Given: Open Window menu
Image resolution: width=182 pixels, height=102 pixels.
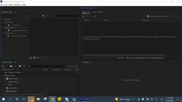Looking at the screenshot, I should 18,5.
